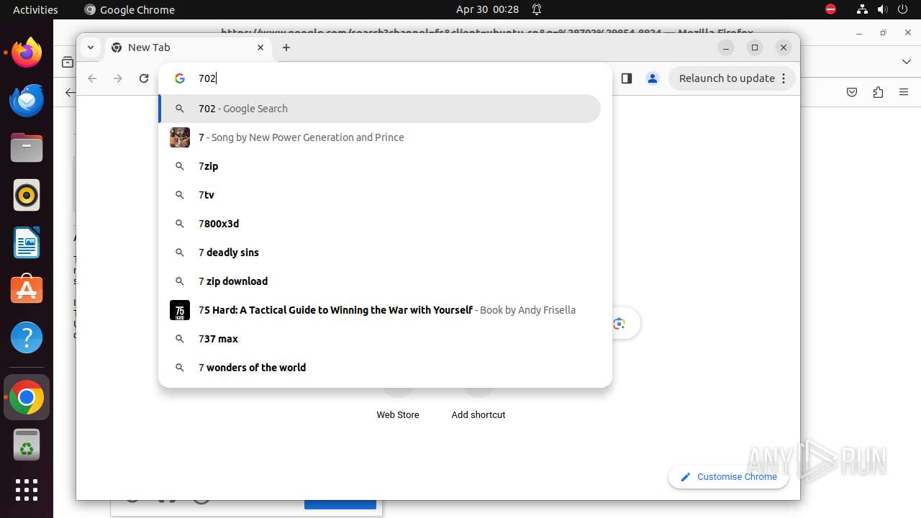The image size is (921, 518).
Task: Click Chrome's reload page icon
Action: tap(144, 78)
